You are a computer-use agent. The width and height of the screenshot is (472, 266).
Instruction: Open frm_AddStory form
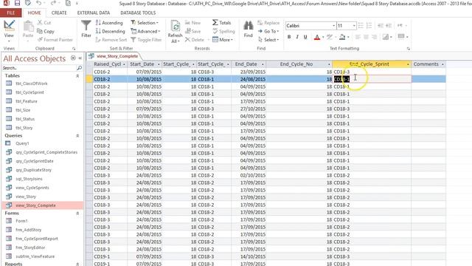pos(28,230)
